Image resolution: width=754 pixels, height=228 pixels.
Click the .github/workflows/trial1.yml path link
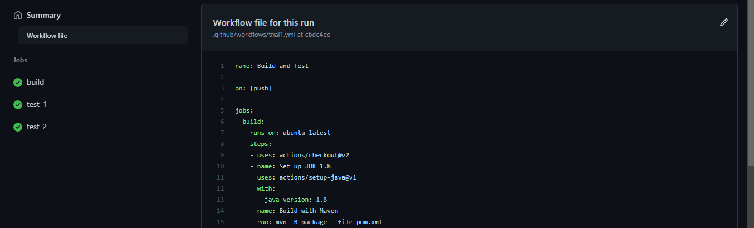(x=254, y=35)
